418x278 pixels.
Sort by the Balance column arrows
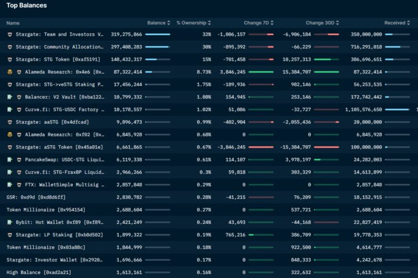[x=169, y=23]
